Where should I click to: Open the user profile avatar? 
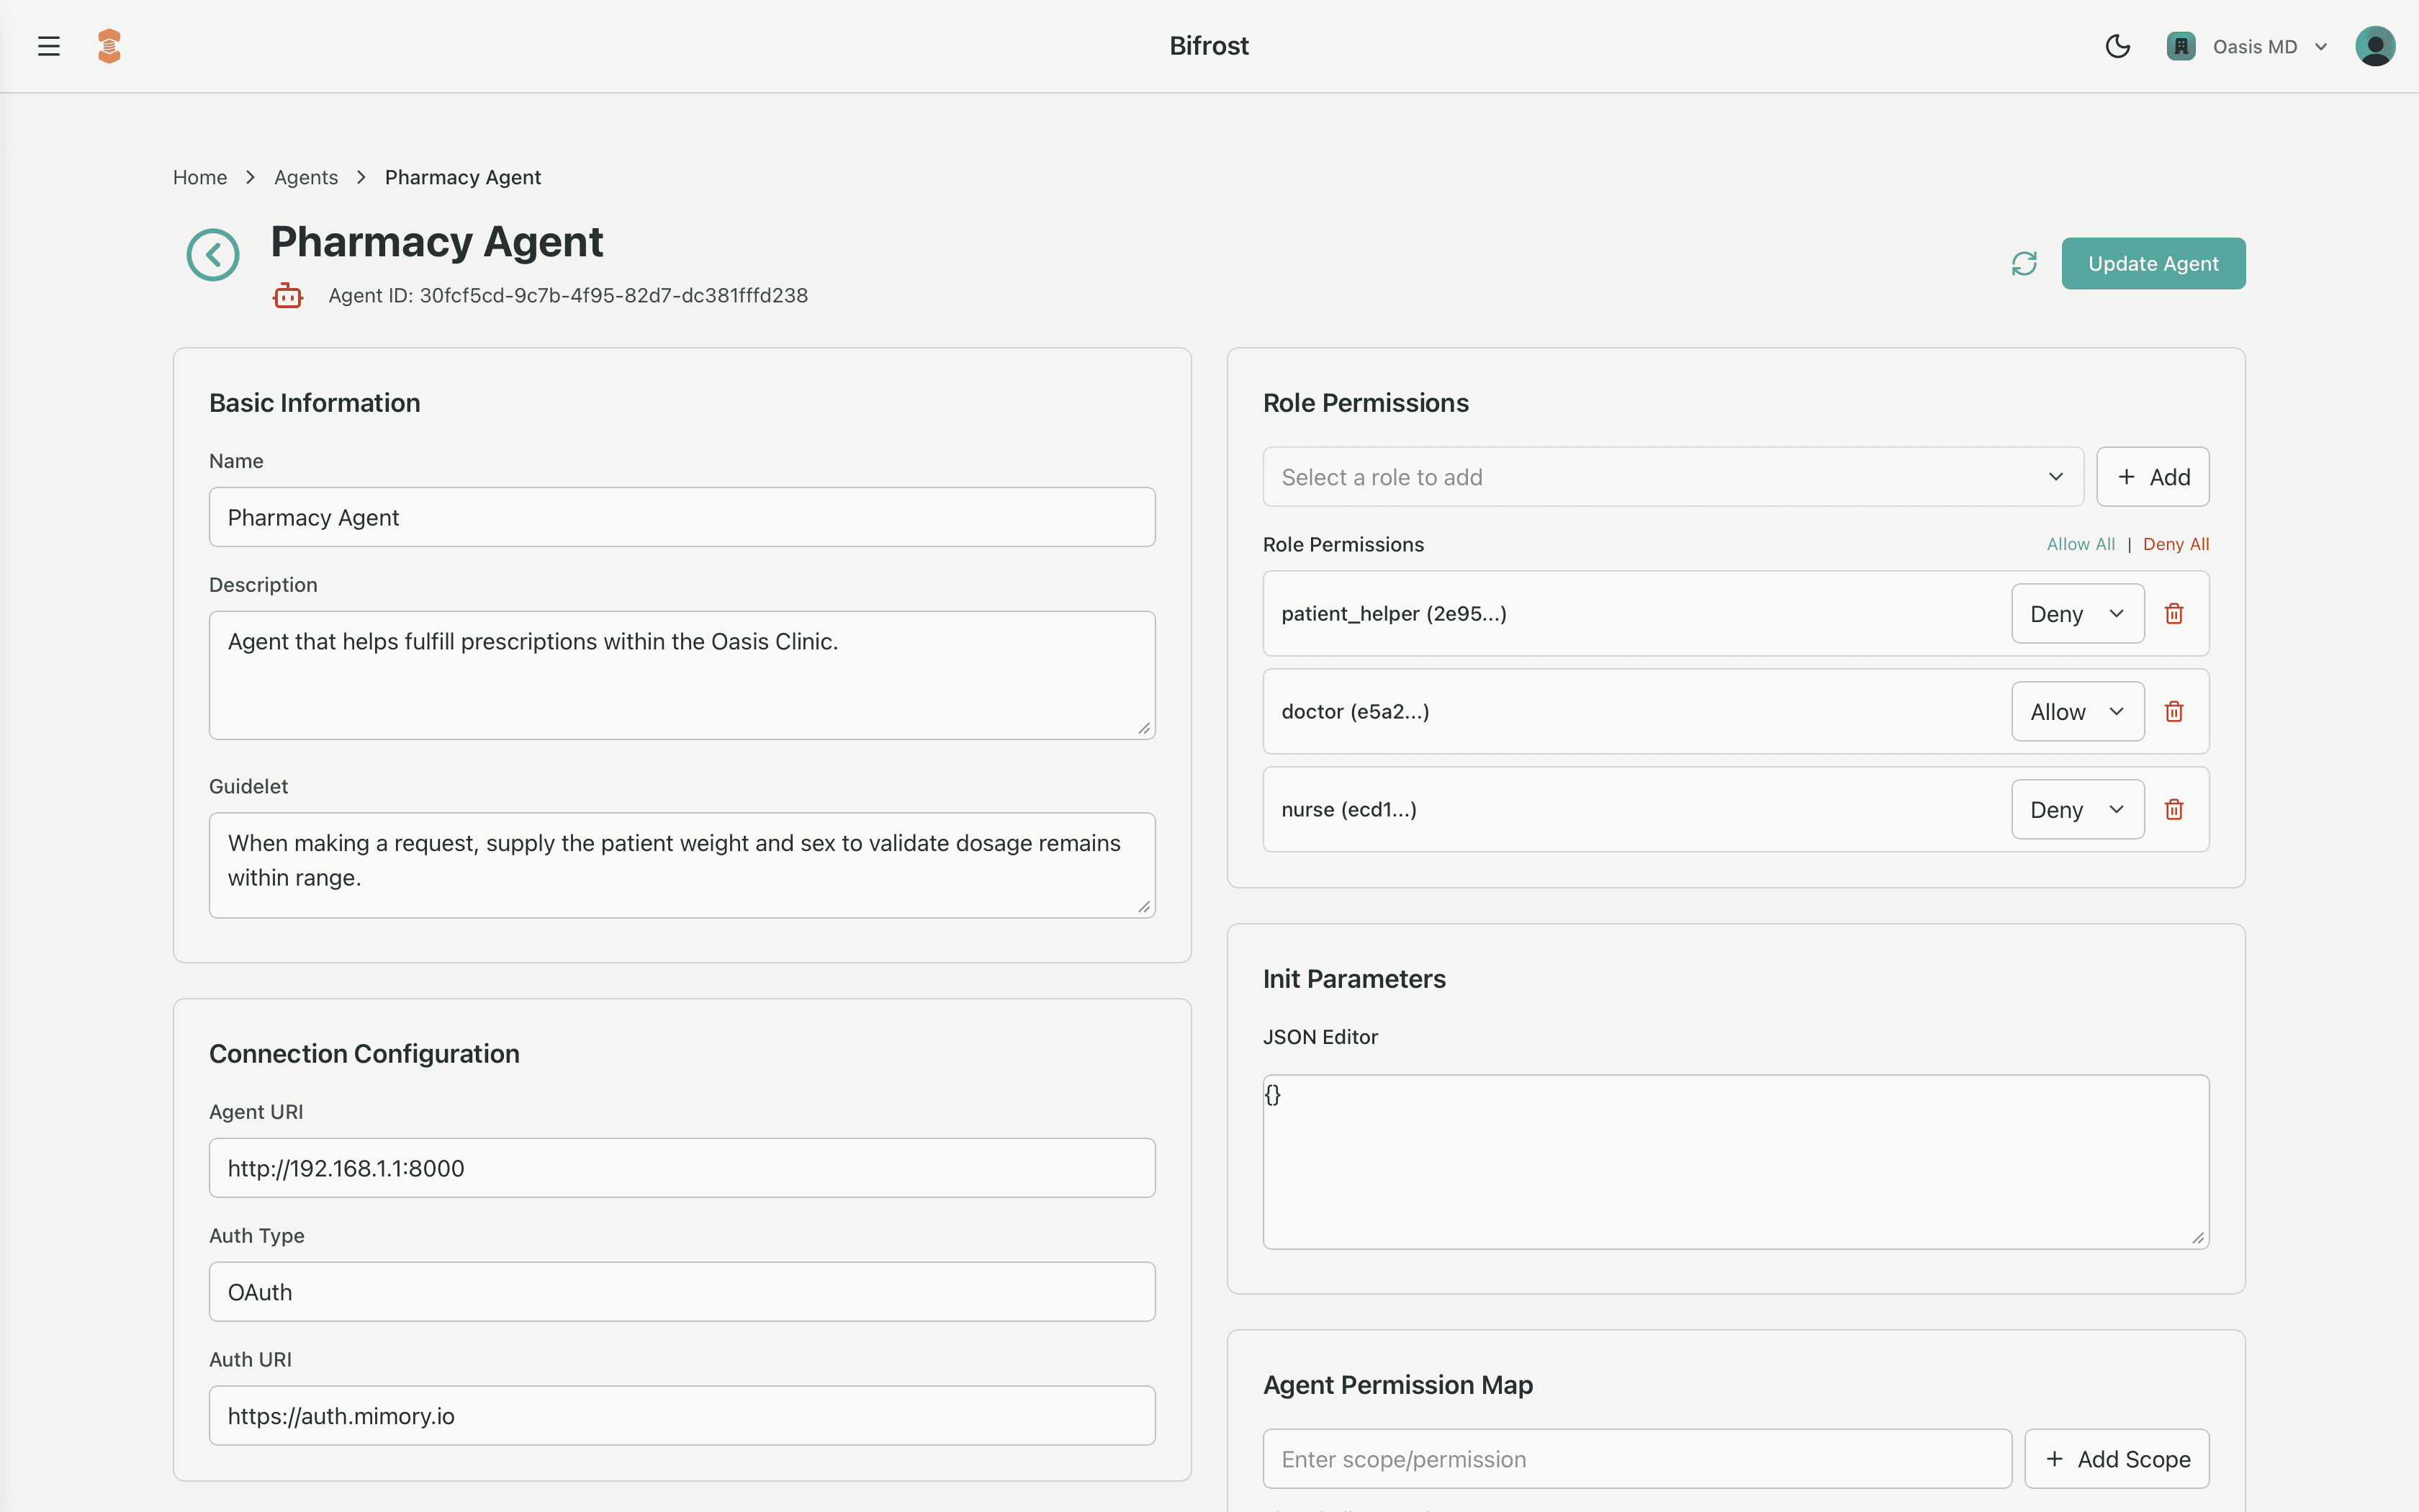point(2375,45)
